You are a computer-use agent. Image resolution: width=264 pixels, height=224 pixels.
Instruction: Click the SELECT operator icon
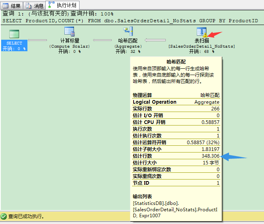(x=14, y=34)
